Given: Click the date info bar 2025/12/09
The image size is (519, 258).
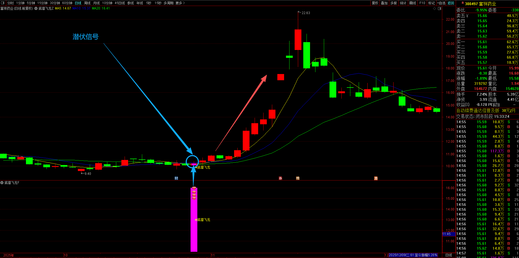Looking at the screenshot, I should click(413, 255).
